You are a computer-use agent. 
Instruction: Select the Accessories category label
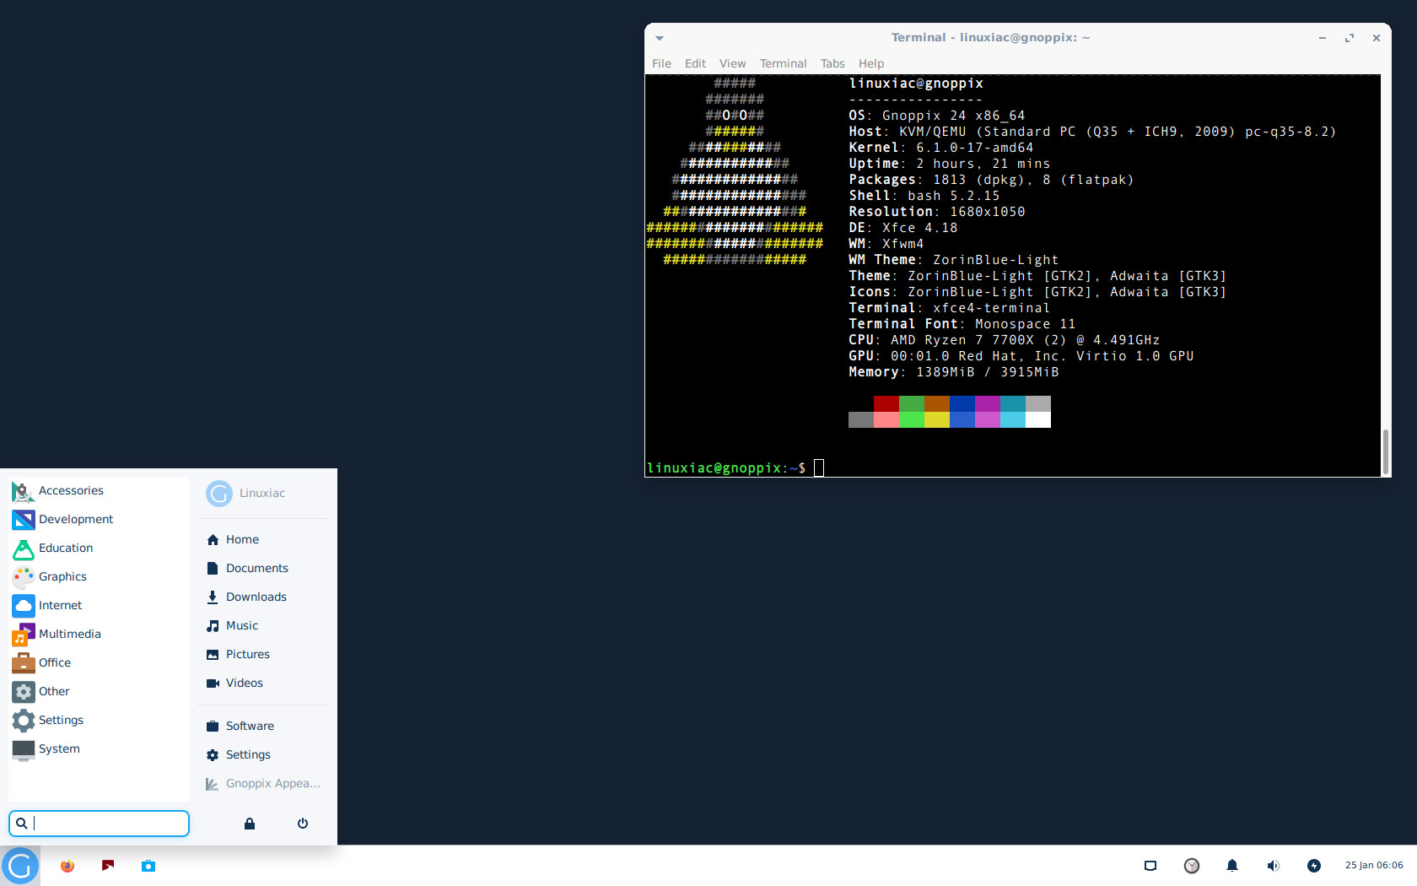(x=71, y=491)
